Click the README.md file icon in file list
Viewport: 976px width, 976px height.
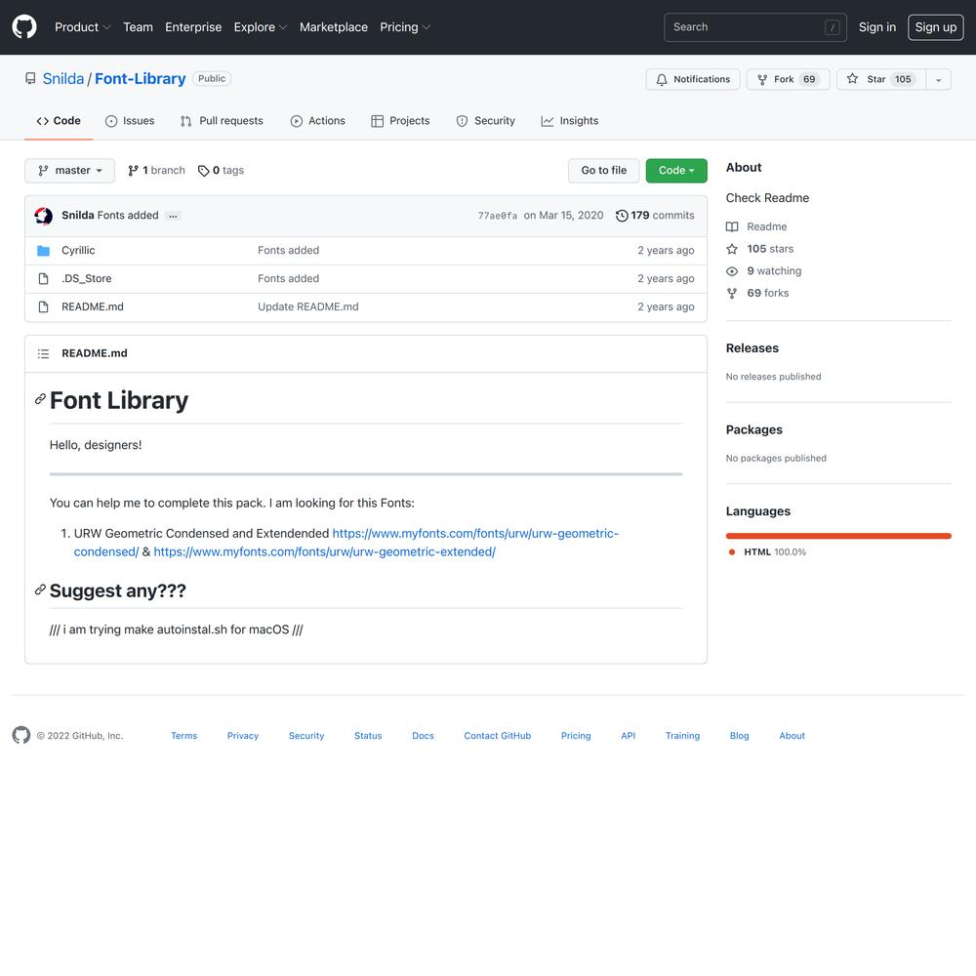pos(43,306)
